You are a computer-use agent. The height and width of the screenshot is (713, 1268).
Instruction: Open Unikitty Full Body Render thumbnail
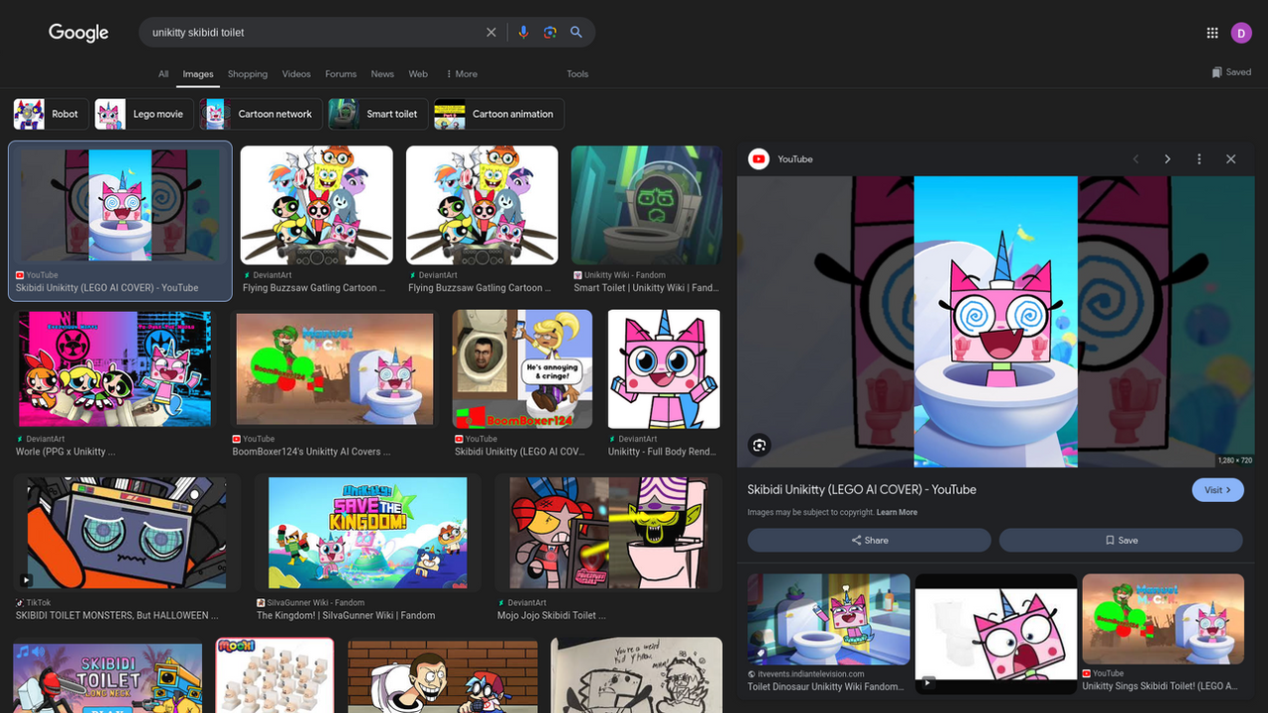pos(664,369)
